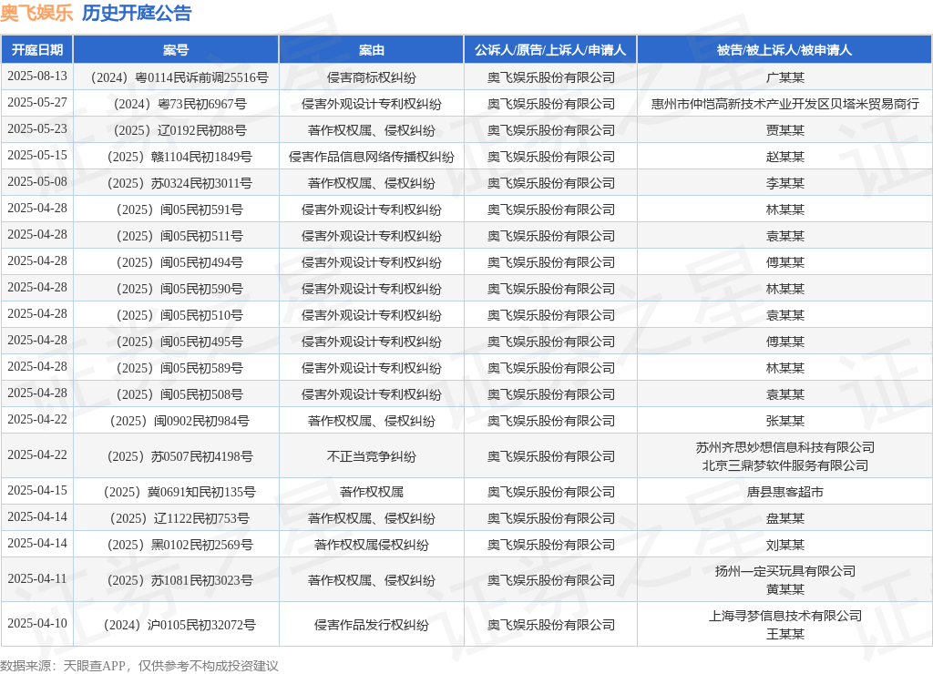The width and height of the screenshot is (933, 674).
Task: Click the date 2025-05-23
Action: pos(36,128)
